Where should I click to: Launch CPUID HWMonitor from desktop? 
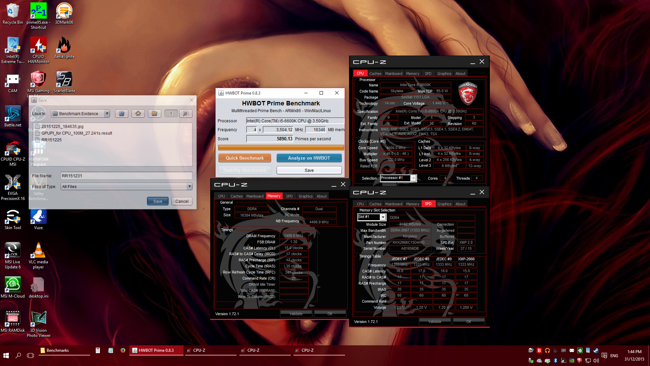tap(38, 50)
